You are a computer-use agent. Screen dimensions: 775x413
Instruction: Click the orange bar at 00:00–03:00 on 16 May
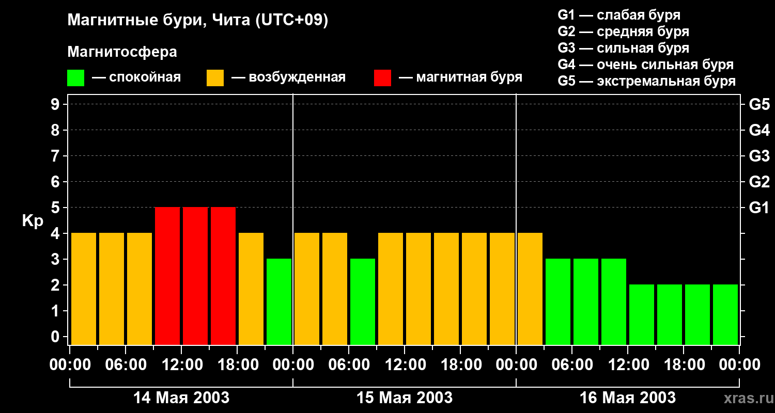click(530, 289)
